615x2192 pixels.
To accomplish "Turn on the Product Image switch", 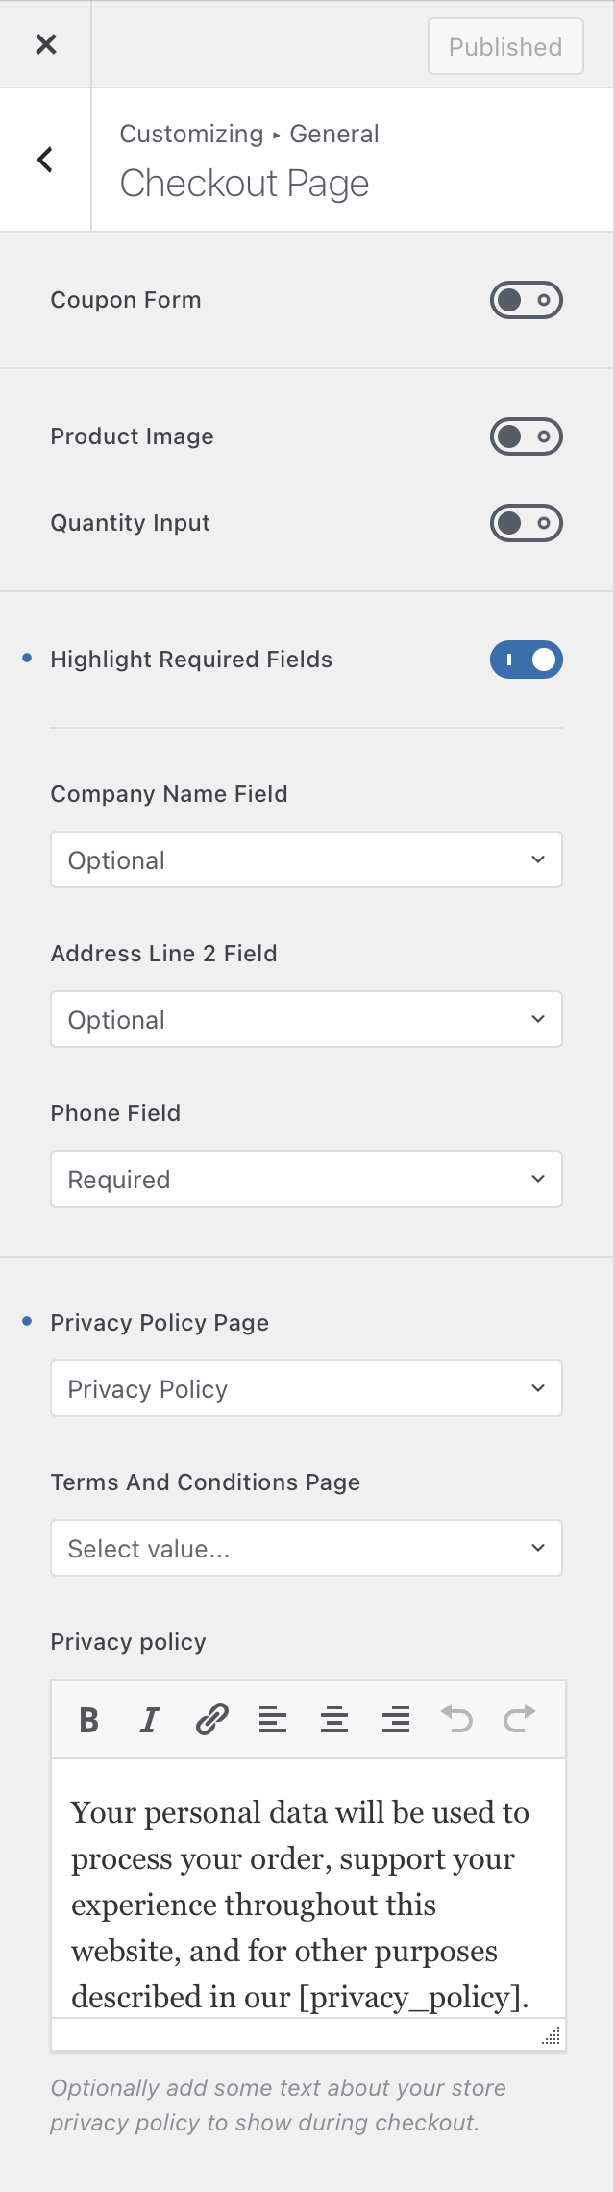I will point(527,436).
